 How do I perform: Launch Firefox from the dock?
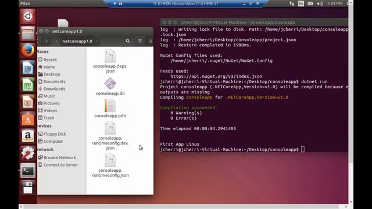click(28, 51)
